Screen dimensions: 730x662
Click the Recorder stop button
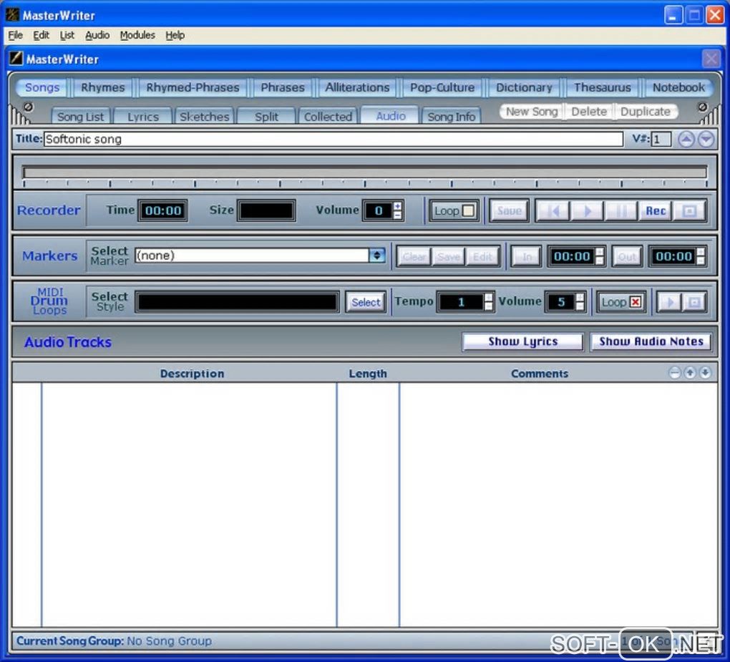point(690,210)
